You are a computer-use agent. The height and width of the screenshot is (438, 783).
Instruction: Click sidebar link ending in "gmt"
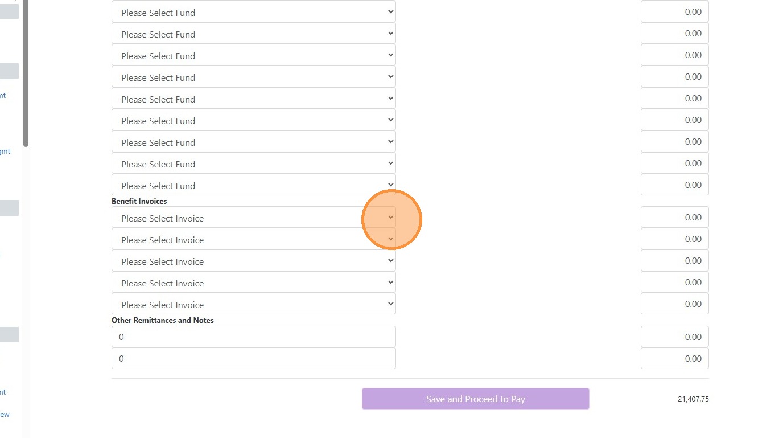(x=5, y=152)
